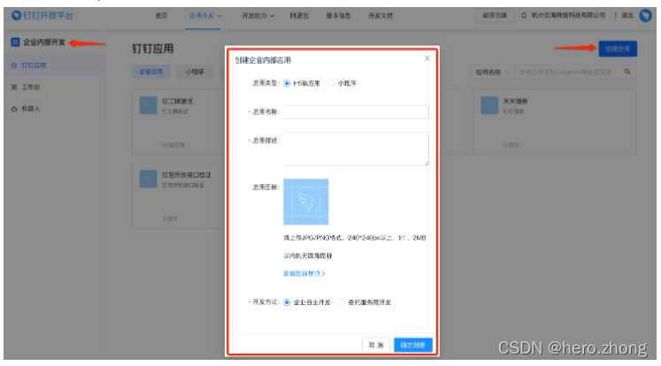Open the user avatar in the header
Viewport: 661px width, 366px height.
[x=645, y=16]
